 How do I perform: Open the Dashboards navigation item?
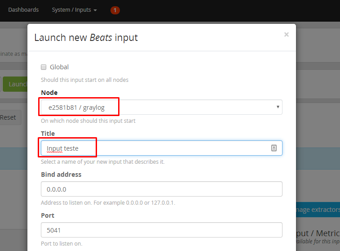point(23,9)
